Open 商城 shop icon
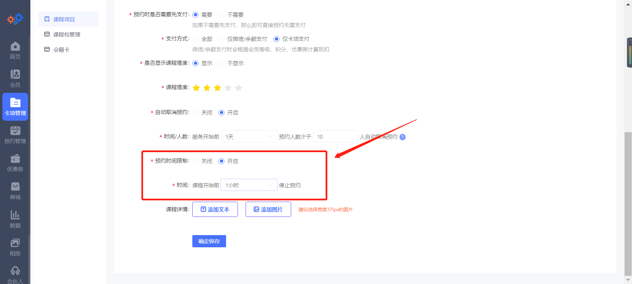Screen dimensions: 632x284 [x=15, y=191]
